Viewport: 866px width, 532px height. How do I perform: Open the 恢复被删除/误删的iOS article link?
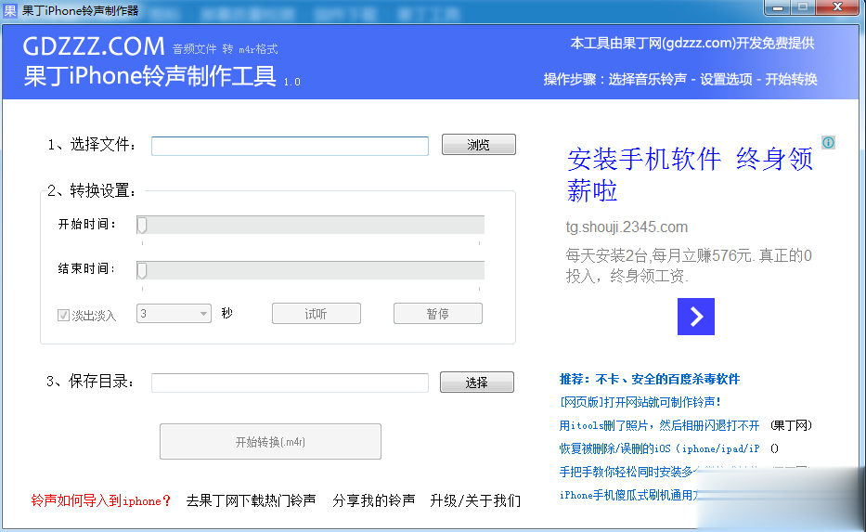[x=659, y=448]
